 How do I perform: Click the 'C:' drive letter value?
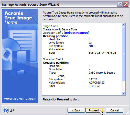click(x=90, y=43)
